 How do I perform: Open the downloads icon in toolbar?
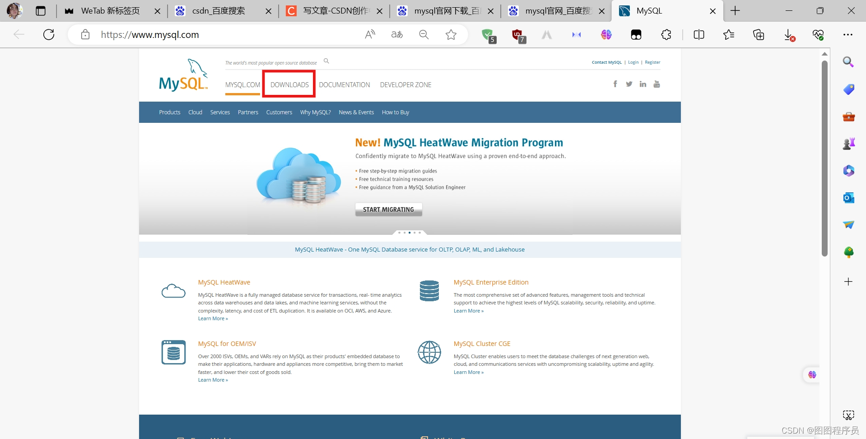[789, 35]
